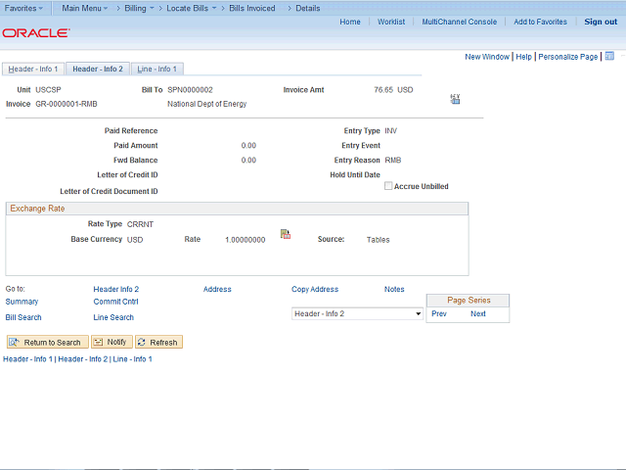Click the Entry Reason value RMB

point(393,161)
